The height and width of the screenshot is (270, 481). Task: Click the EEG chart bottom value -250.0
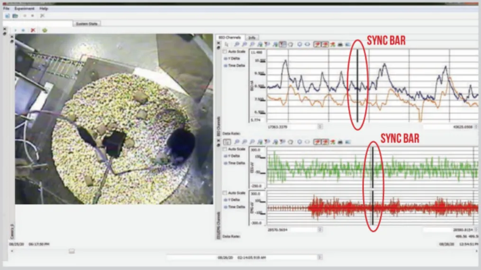[x=256, y=186]
